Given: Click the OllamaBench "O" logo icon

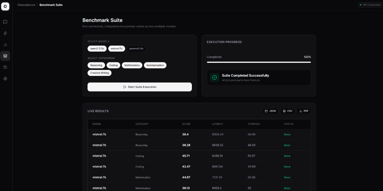Looking at the screenshot, I should pos(5,6).
